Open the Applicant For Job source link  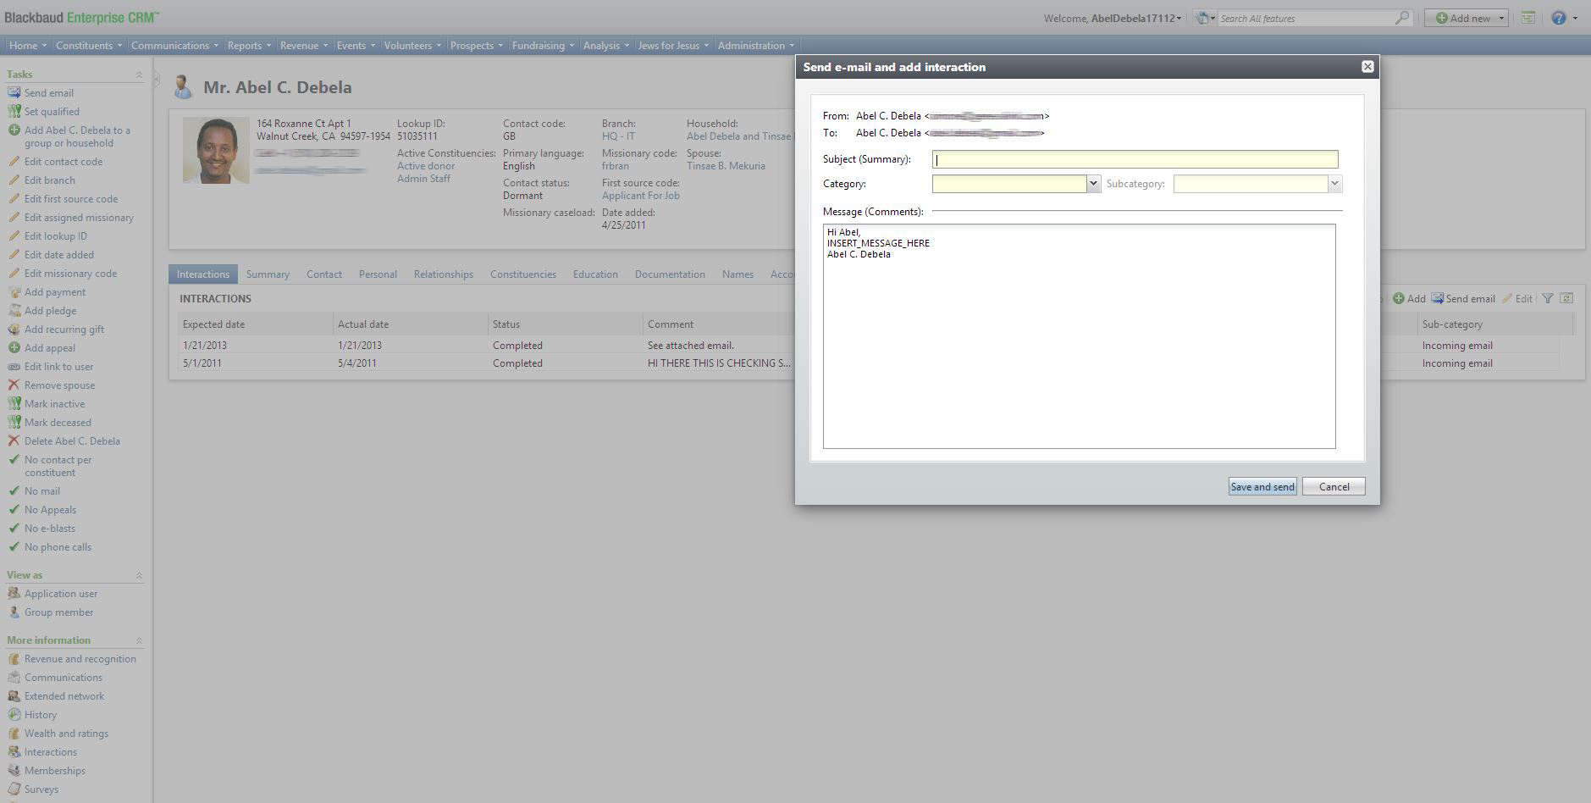[641, 196]
